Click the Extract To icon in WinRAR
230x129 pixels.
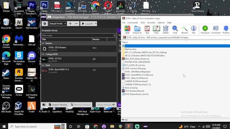click(x=137, y=29)
